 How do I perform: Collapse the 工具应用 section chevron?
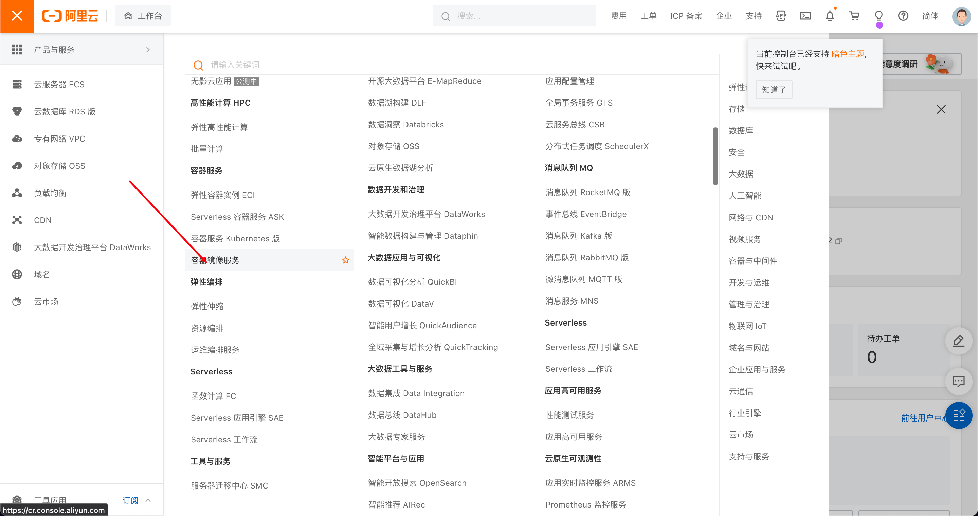pos(148,500)
